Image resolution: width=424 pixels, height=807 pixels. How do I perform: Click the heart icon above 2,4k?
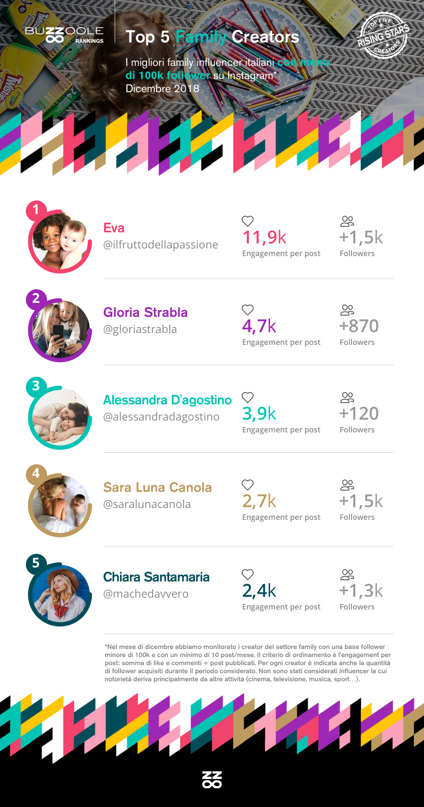coord(248,574)
